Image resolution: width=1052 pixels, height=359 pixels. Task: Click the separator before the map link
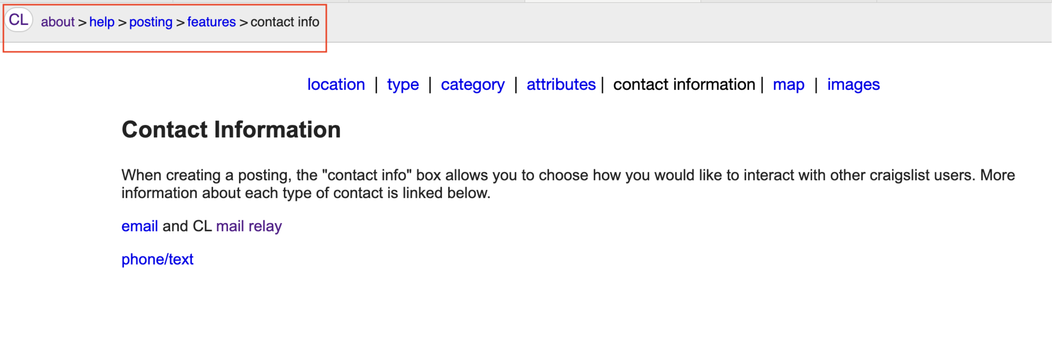pyautogui.click(x=762, y=85)
